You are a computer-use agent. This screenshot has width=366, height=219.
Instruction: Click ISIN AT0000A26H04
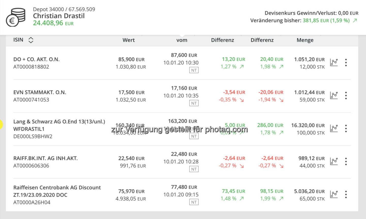tap(32, 202)
